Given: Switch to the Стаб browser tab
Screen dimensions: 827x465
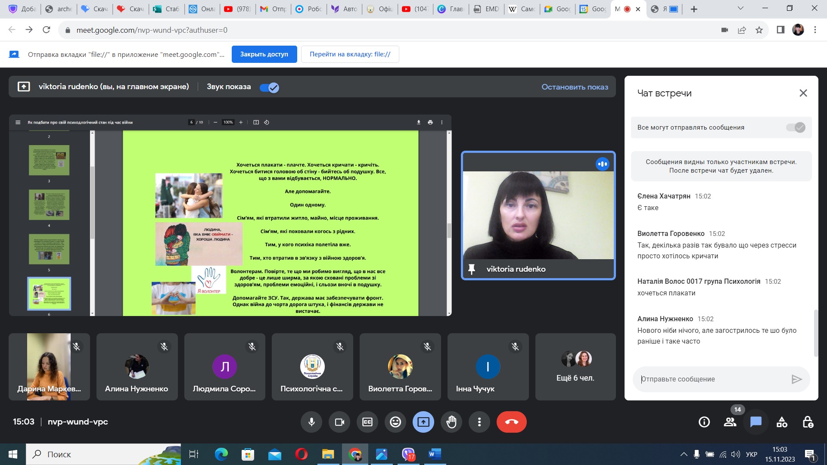Looking at the screenshot, I should point(167,9).
